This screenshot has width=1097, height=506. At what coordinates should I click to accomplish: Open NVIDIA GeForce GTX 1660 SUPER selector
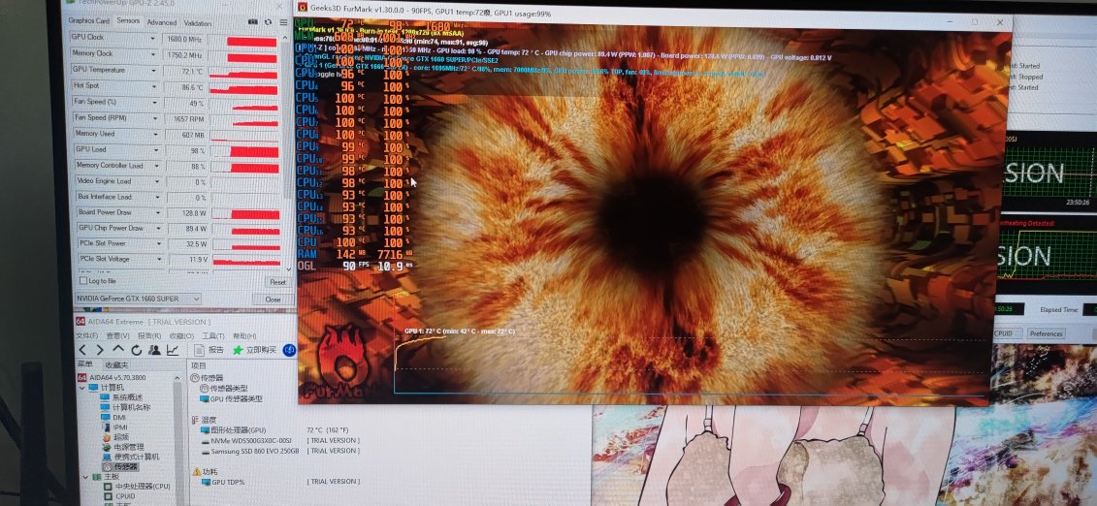[x=138, y=299]
